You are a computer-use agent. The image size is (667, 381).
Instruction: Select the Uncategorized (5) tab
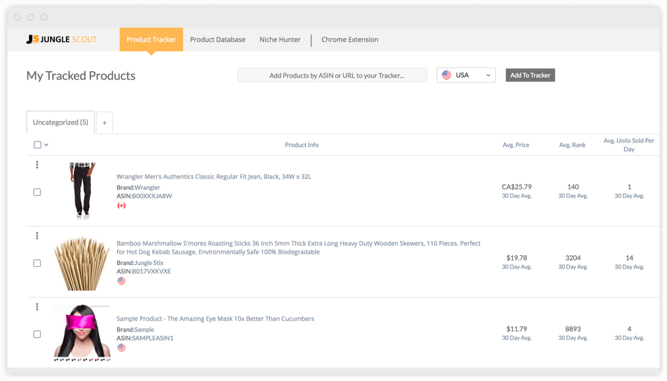pos(60,123)
